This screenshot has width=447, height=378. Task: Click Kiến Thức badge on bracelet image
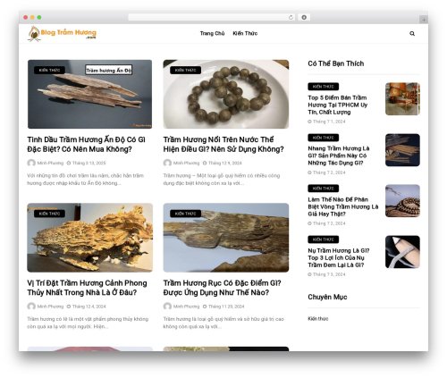pos(185,71)
